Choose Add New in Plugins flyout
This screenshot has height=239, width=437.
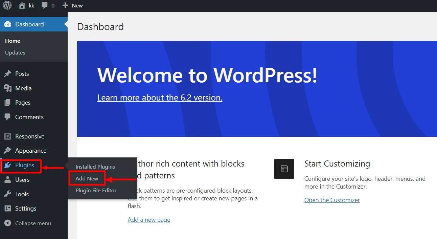[x=87, y=179]
